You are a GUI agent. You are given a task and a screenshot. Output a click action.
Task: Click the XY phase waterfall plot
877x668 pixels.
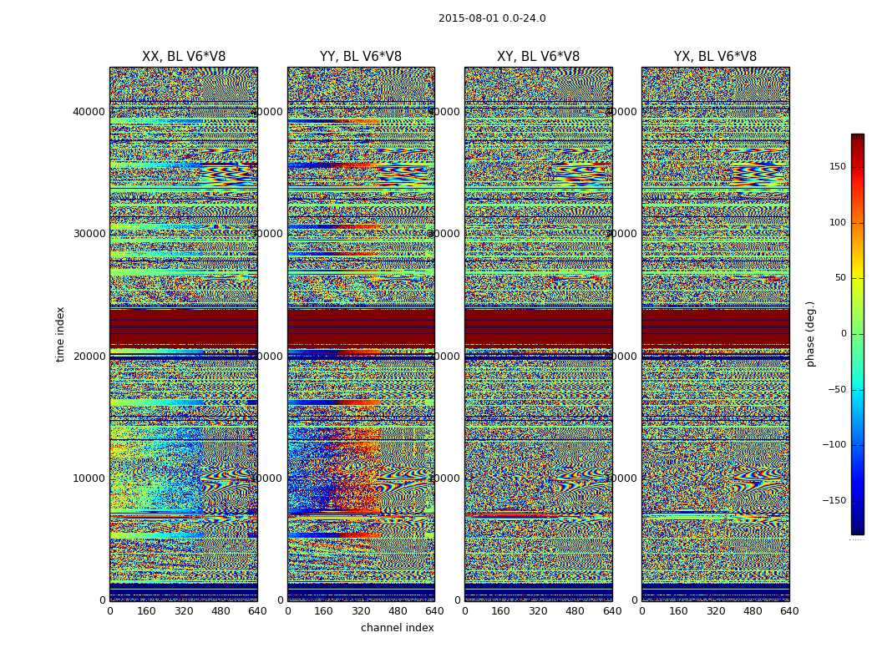538,334
